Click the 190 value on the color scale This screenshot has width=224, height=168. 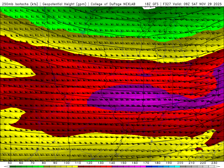(x=169, y=163)
